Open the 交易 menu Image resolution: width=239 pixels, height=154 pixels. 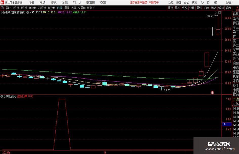click(x=103, y=3)
